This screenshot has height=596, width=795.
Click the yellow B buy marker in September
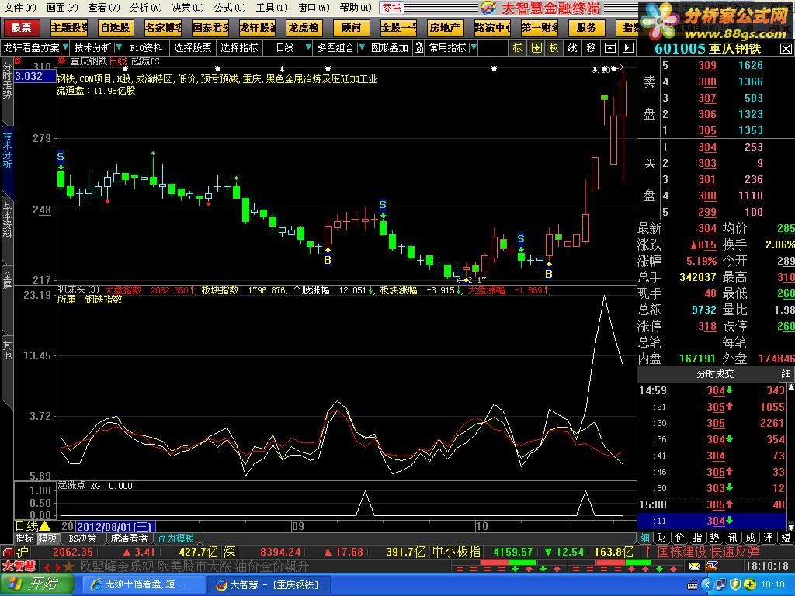[x=328, y=261]
